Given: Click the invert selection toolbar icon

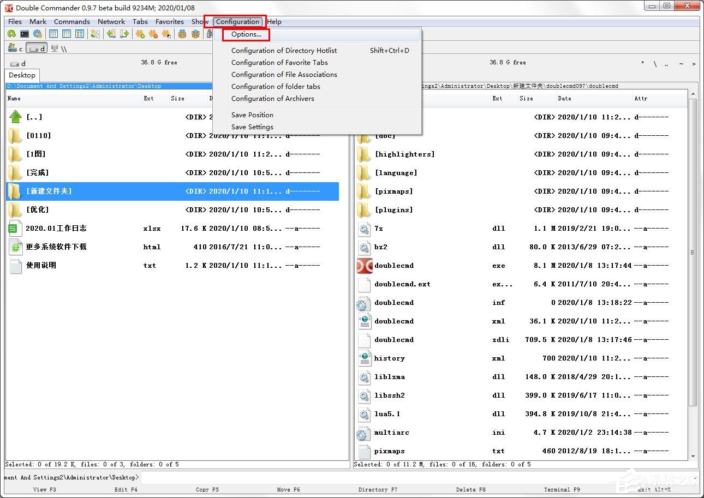Looking at the screenshot, I should point(166,34).
